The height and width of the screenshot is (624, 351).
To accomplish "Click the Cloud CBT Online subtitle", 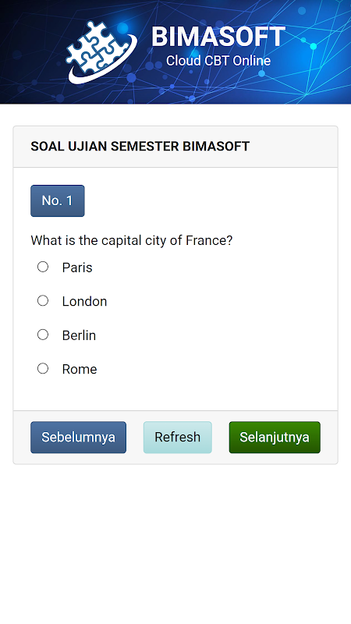I will (218, 61).
